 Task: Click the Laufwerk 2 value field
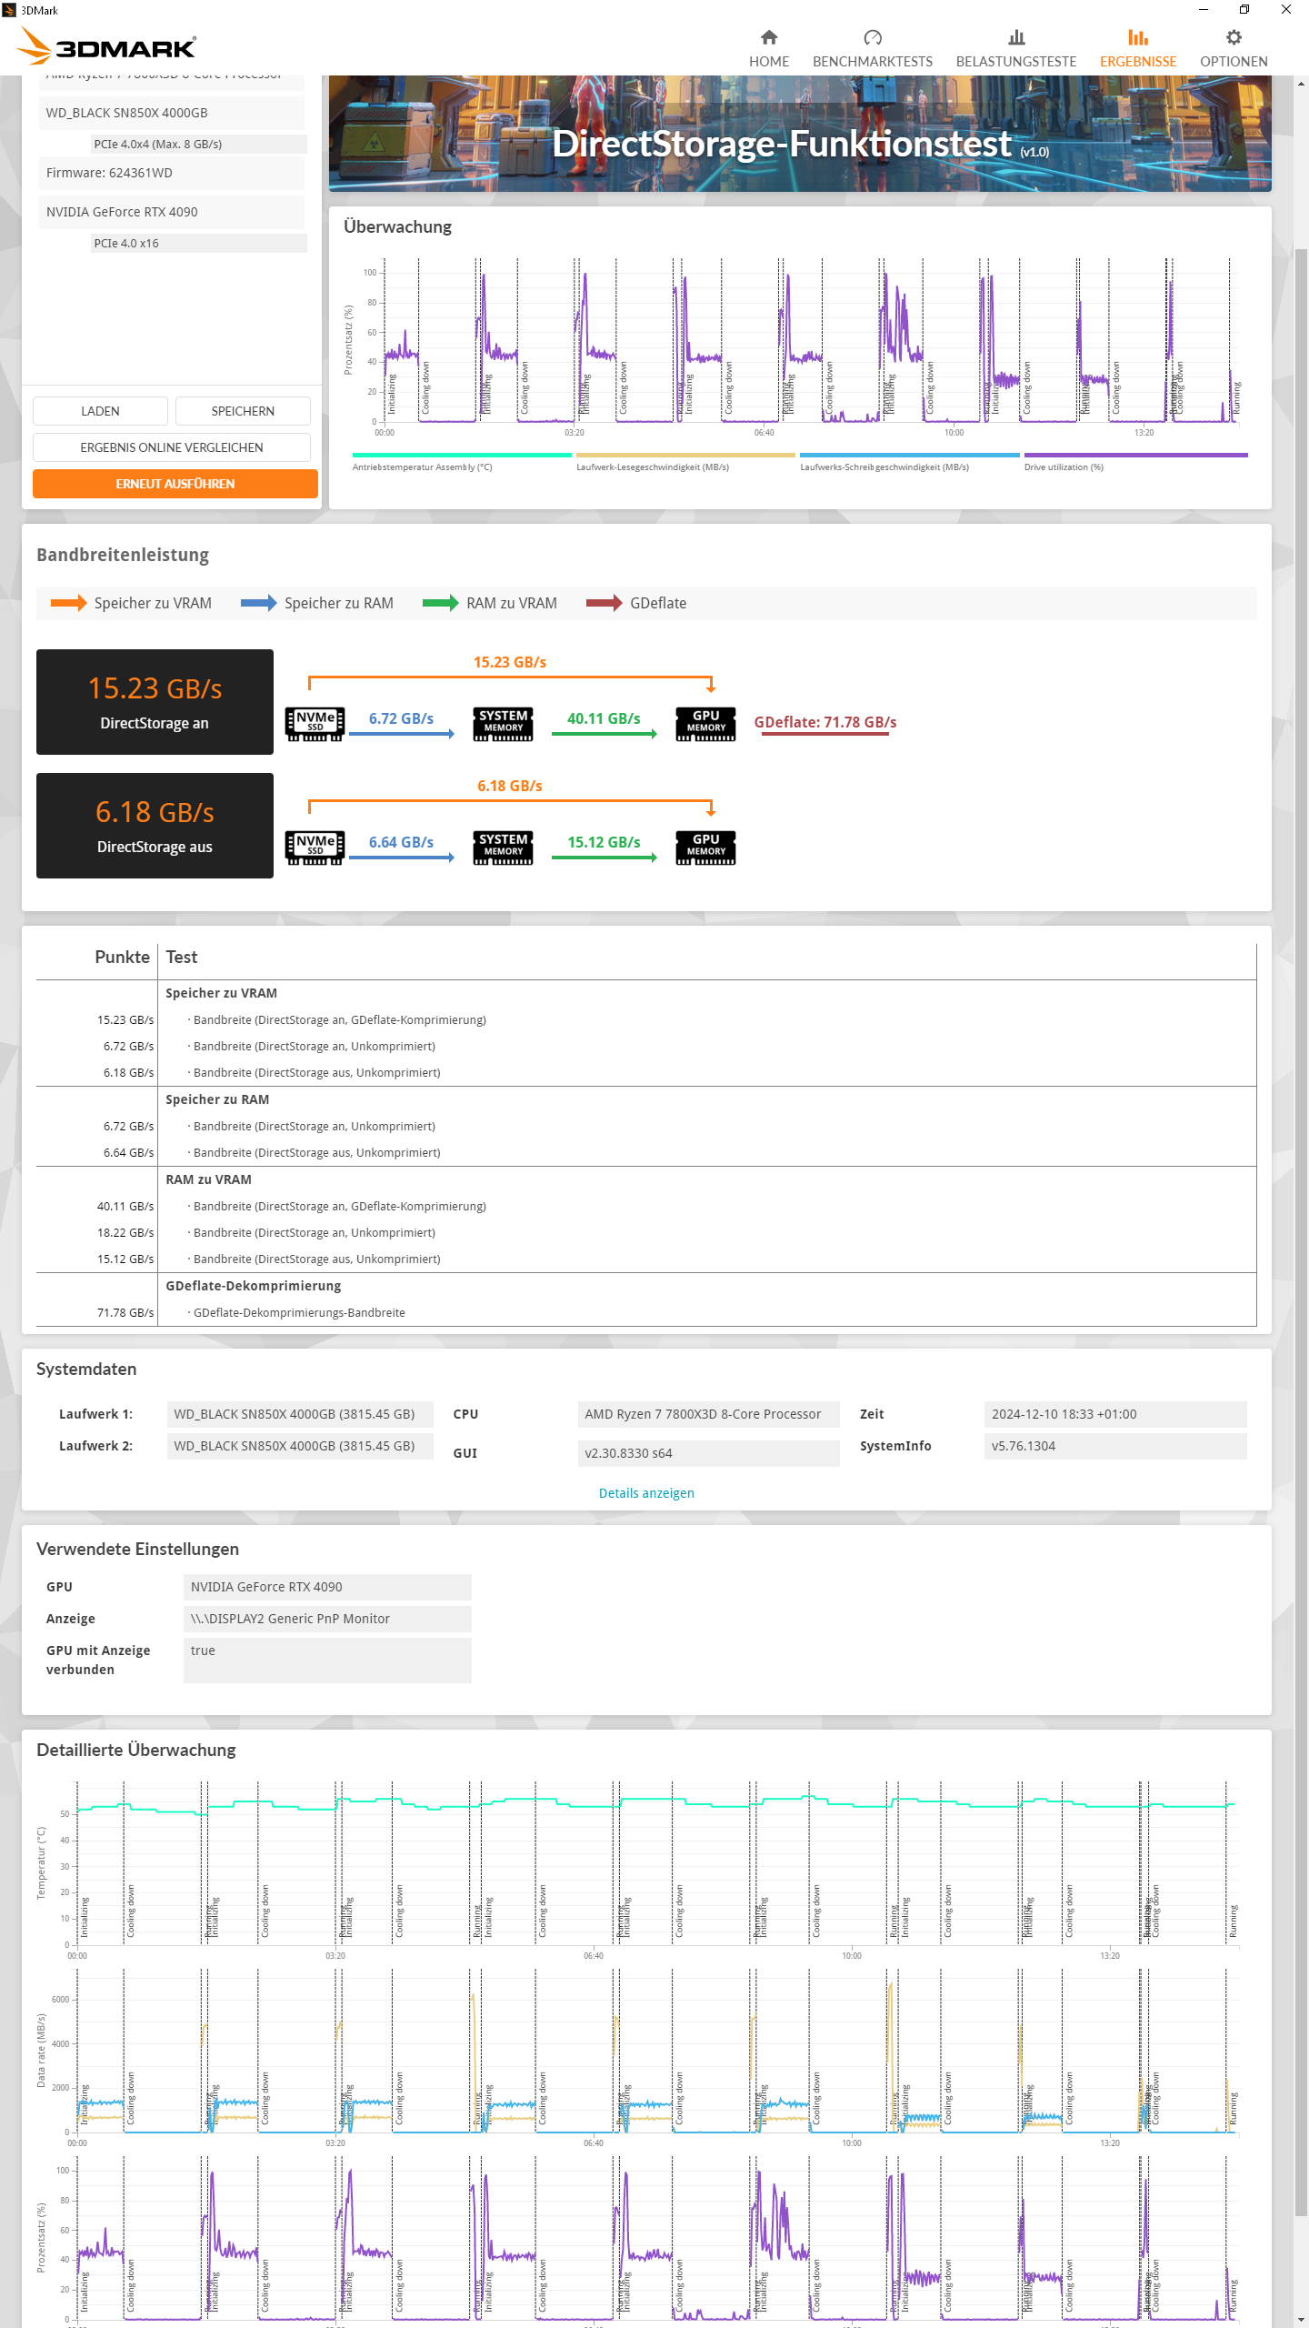pos(300,1446)
